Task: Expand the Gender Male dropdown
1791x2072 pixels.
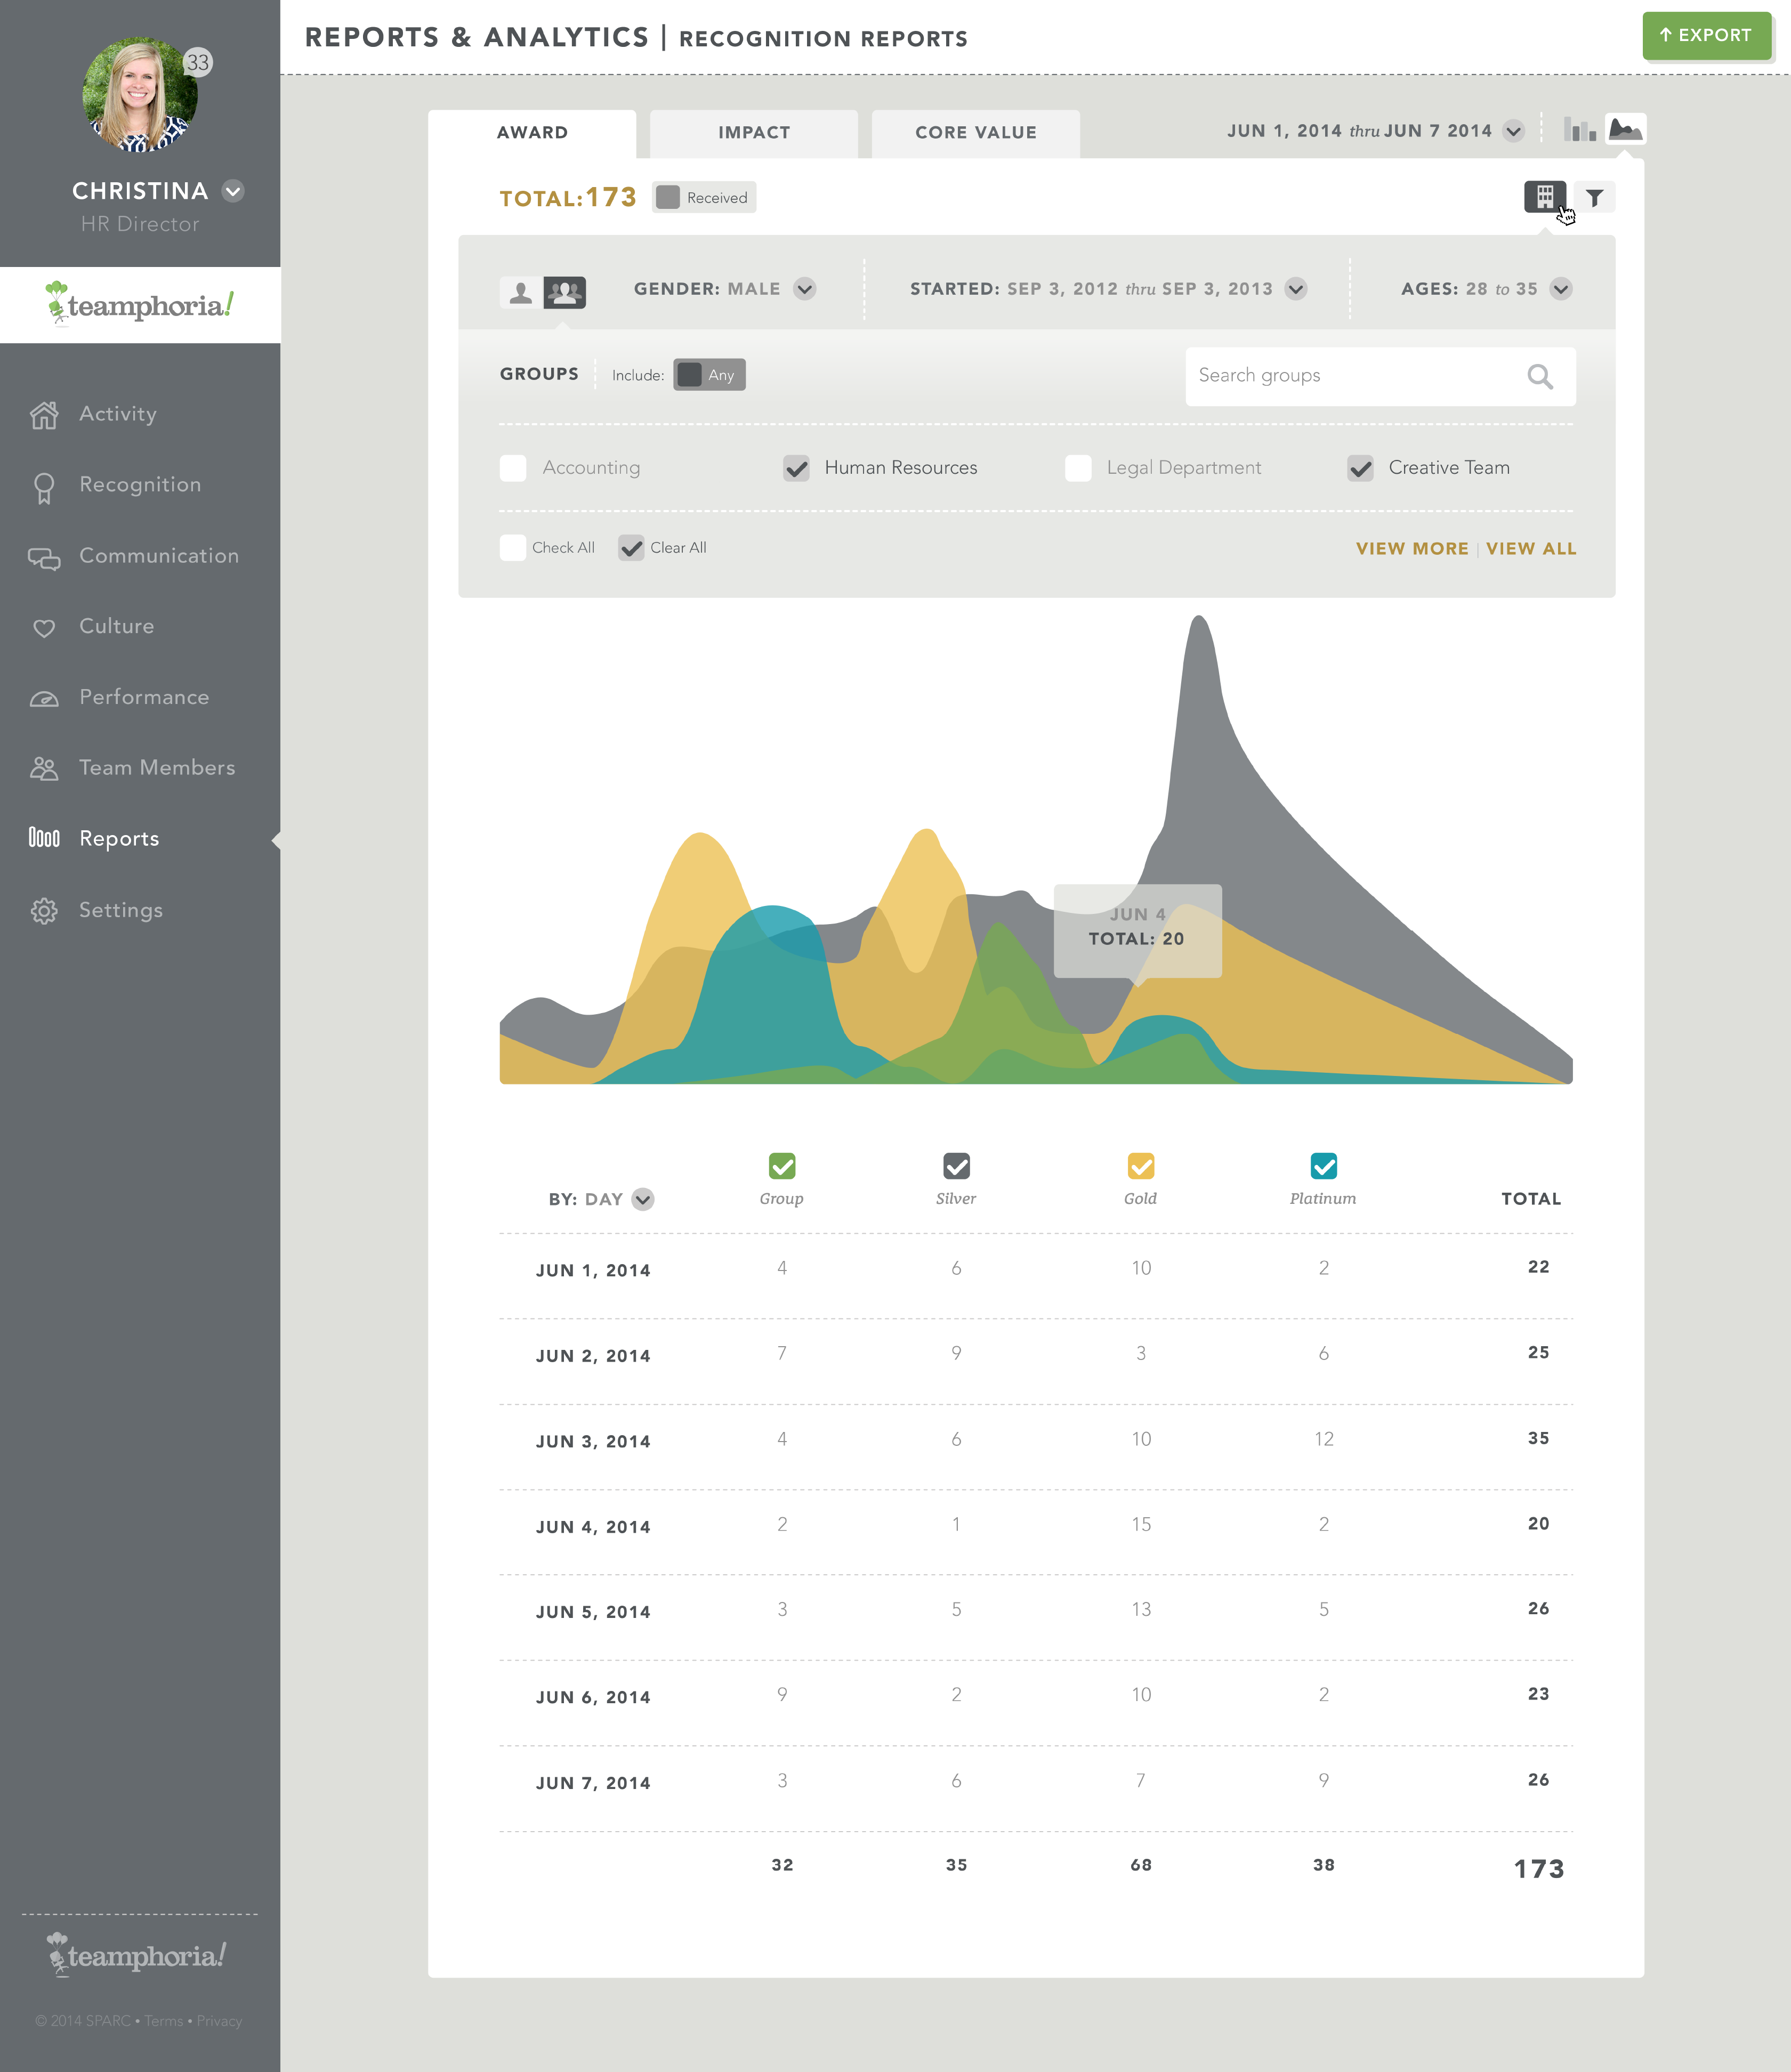Action: [x=805, y=289]
